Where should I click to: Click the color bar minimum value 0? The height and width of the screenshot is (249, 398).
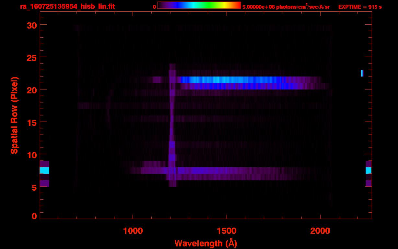tap(154, 7)
